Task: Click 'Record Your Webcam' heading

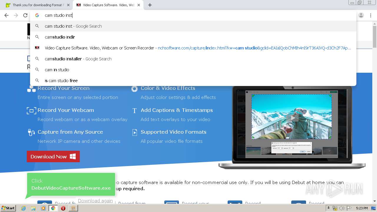Action: 66,110
